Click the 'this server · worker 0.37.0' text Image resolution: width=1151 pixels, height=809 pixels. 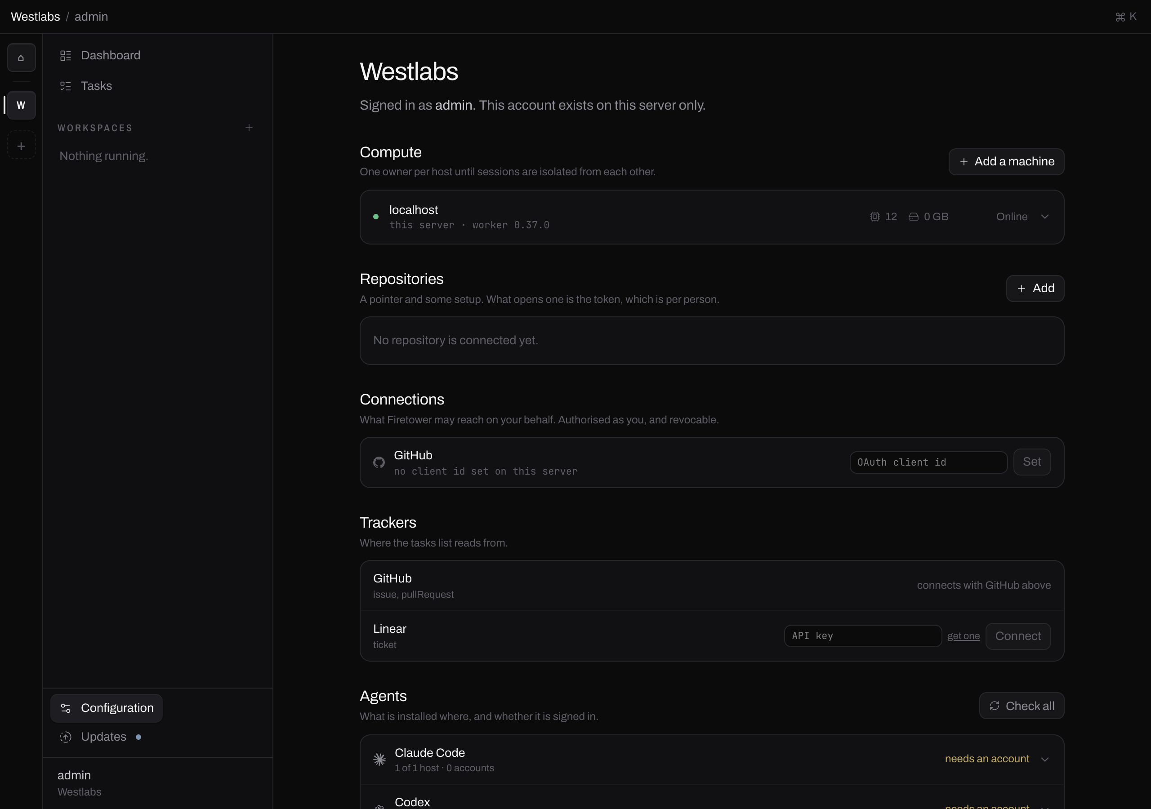coord(469,225)
